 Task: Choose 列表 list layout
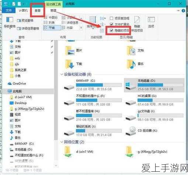(x=49, y=22)
